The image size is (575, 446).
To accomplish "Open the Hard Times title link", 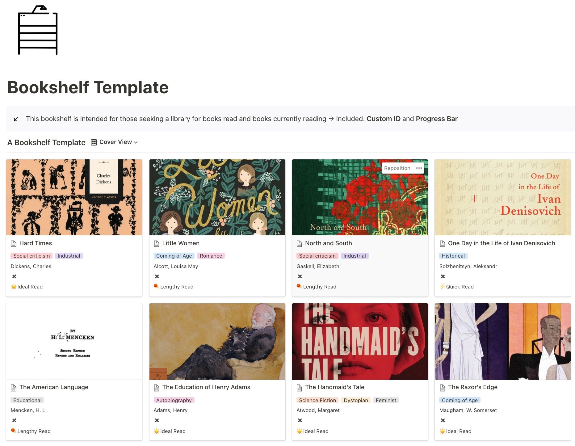I will click(36, 243).
